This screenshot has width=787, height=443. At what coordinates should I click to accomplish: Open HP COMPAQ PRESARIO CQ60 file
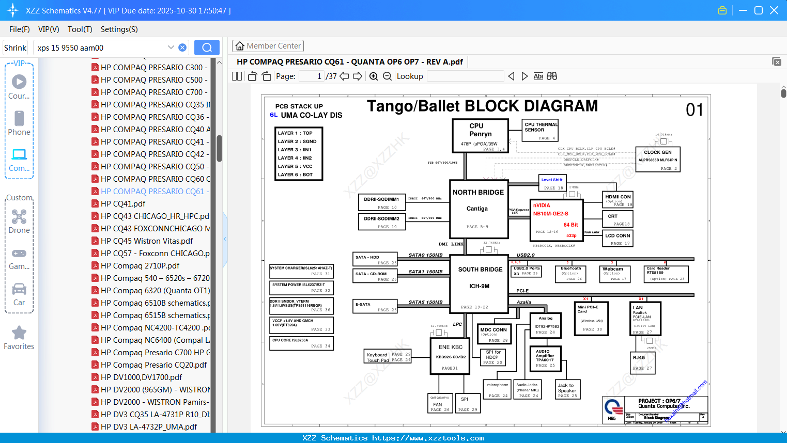[x=150, y=179]
